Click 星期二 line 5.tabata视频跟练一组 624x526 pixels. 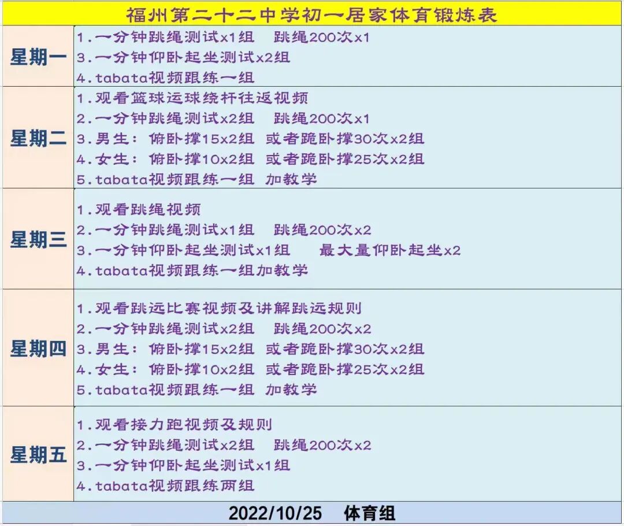(166, 179)
